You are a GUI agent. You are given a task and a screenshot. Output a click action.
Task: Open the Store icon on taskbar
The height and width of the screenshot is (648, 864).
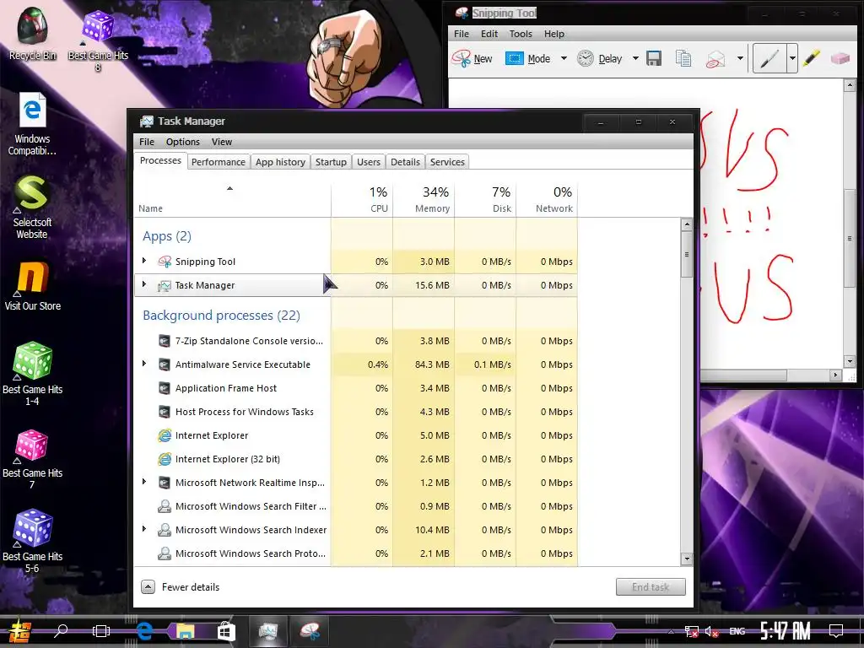click(x=226, y=631)
